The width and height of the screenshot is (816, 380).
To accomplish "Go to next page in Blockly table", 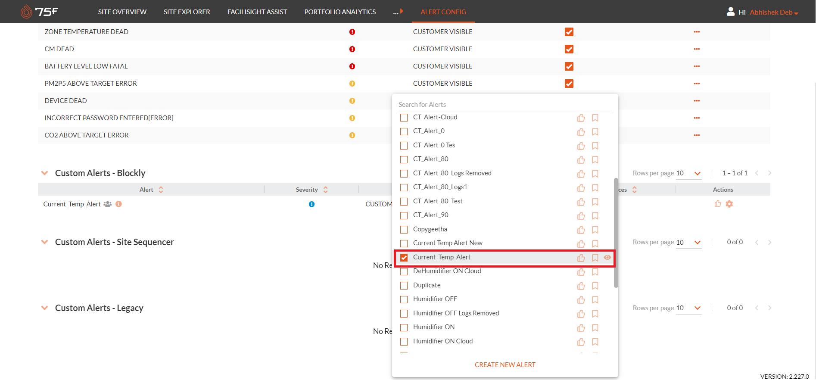I will 769,173.
